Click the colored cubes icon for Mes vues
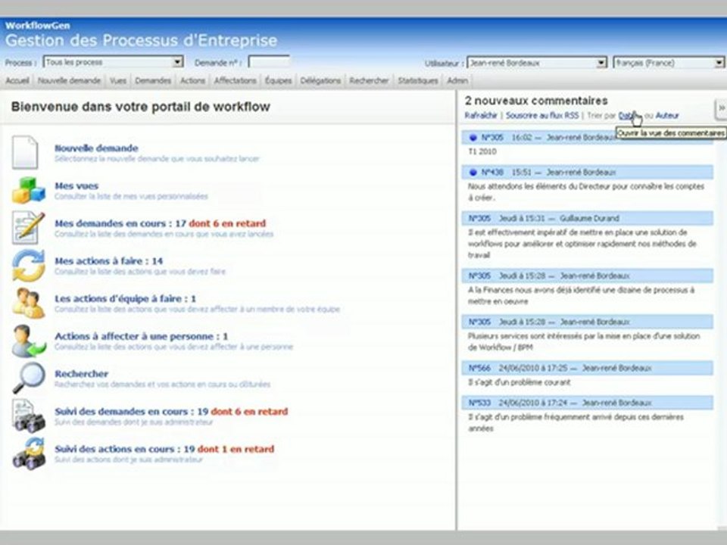Viewport: 727px width, 545px height. pyautogui.click(x=28, y=190)
